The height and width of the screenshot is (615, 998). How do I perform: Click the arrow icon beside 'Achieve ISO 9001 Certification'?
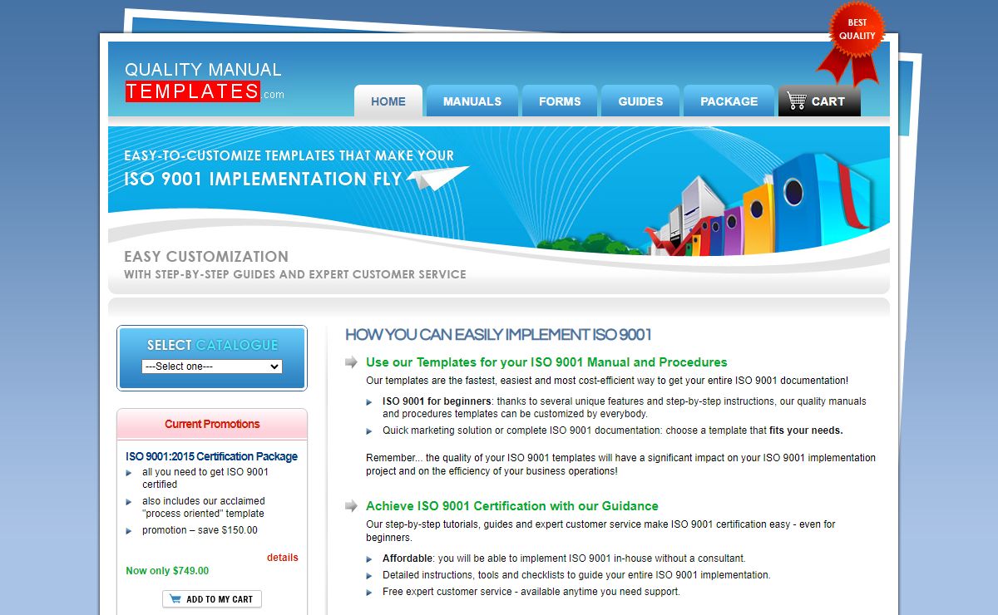tap(352, 505)
